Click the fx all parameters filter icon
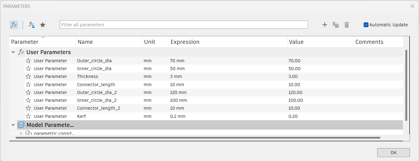This screenshot has height=161, width=419. point(14,25)
